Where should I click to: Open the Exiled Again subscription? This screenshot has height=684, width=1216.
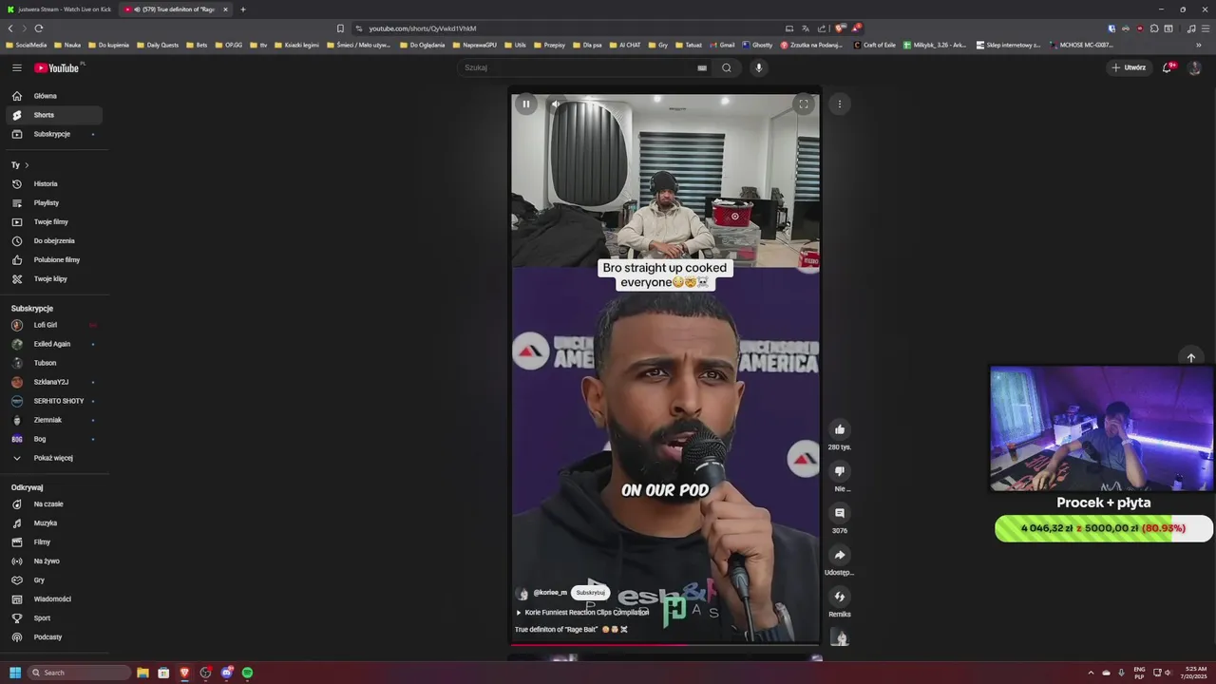[x=54, y=344]
